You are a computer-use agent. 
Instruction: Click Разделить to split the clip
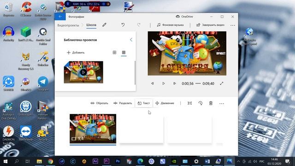(123, 103)
